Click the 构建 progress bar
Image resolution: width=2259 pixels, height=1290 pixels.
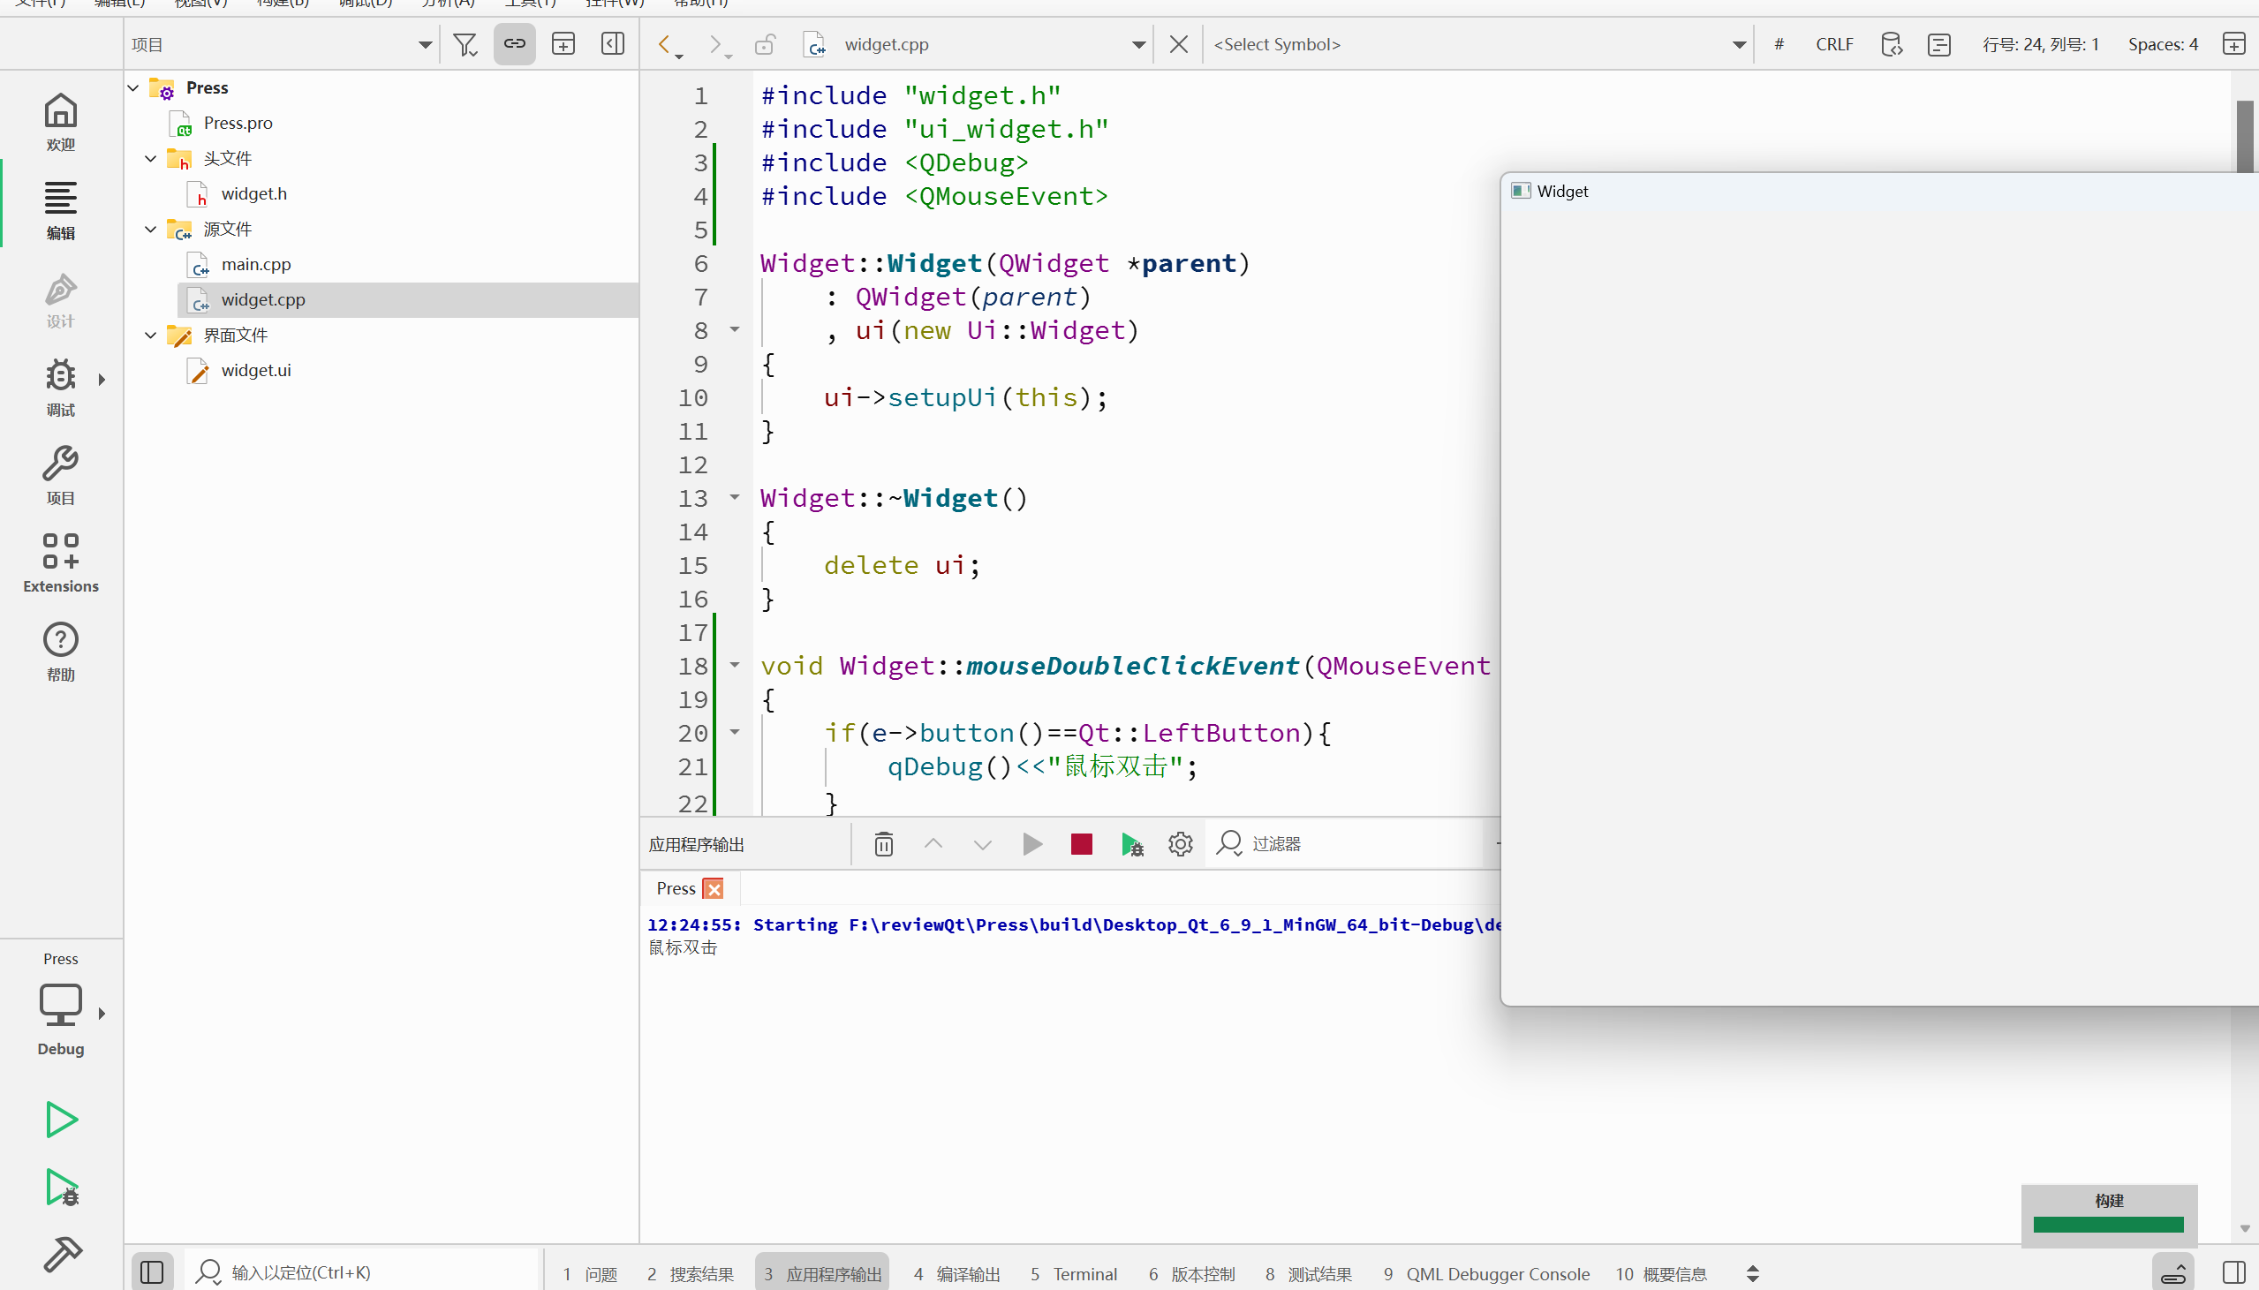coord(2107,1225)
